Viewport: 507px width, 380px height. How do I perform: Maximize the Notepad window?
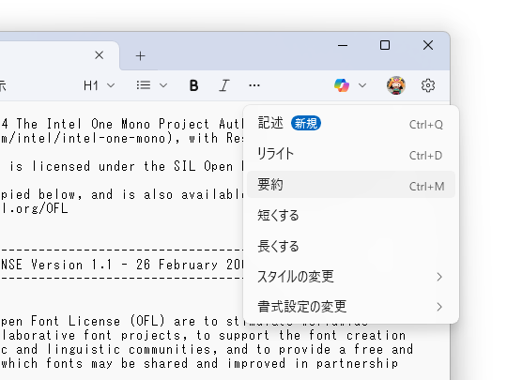[385, 45]
